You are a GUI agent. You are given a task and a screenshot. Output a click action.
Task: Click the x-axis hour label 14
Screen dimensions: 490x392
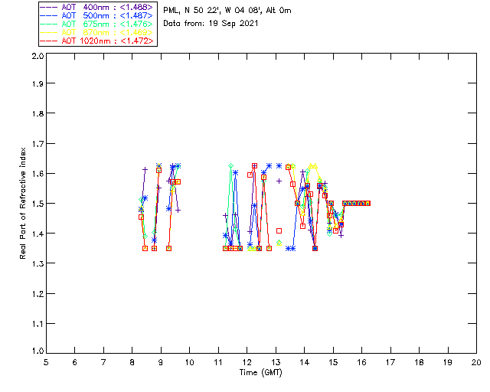305,362
